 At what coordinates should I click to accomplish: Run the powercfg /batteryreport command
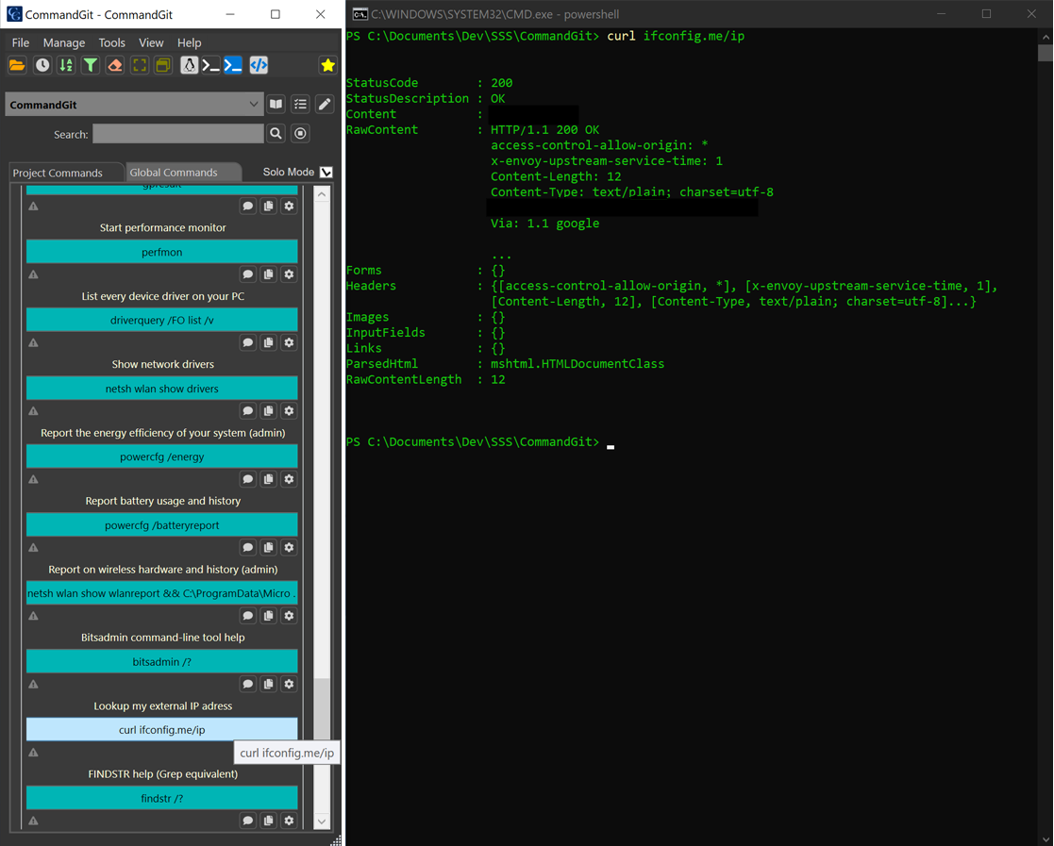161,525
